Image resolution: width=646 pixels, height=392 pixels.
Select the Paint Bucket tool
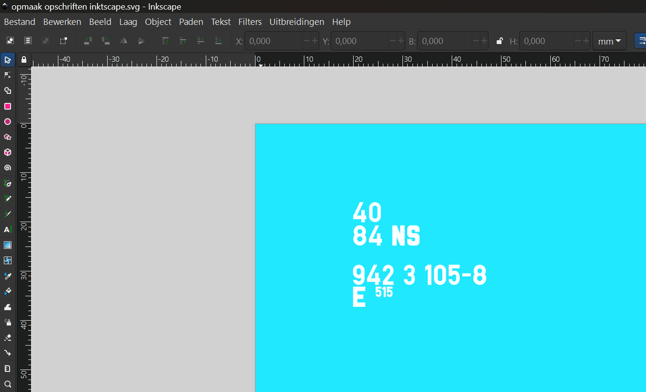[x=8, y=291]
